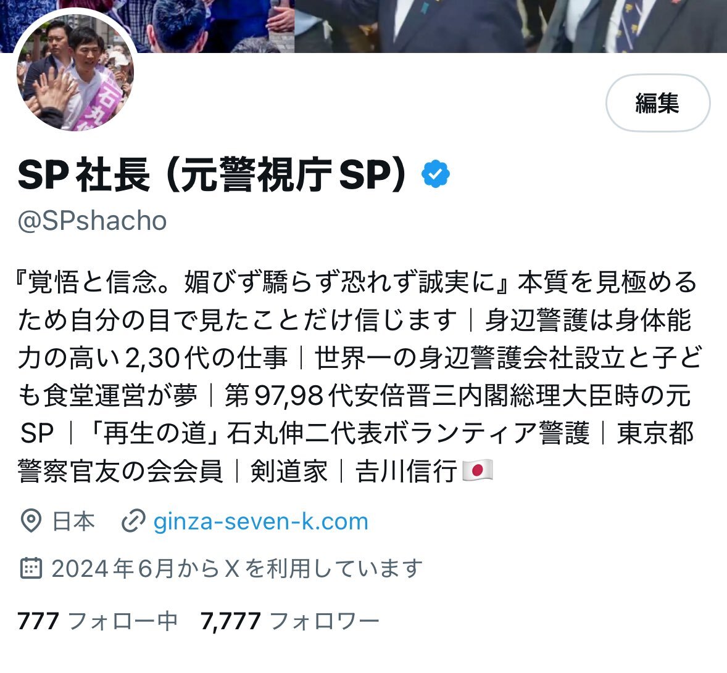727x673 pixels.
Task: Click the @SPshacho username handle
Action: pyautogui.click(x=92, y=220)
